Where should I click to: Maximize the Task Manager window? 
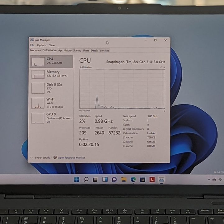155,40
